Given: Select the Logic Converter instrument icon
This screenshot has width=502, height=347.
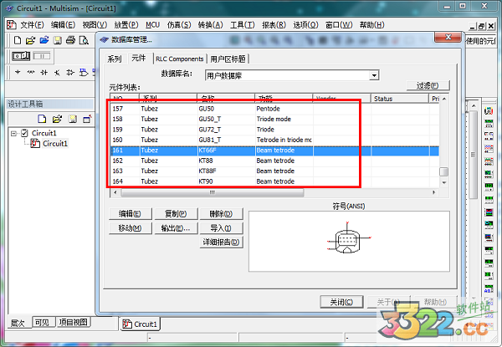Looking at the screenshot, I should click(489, 224).
